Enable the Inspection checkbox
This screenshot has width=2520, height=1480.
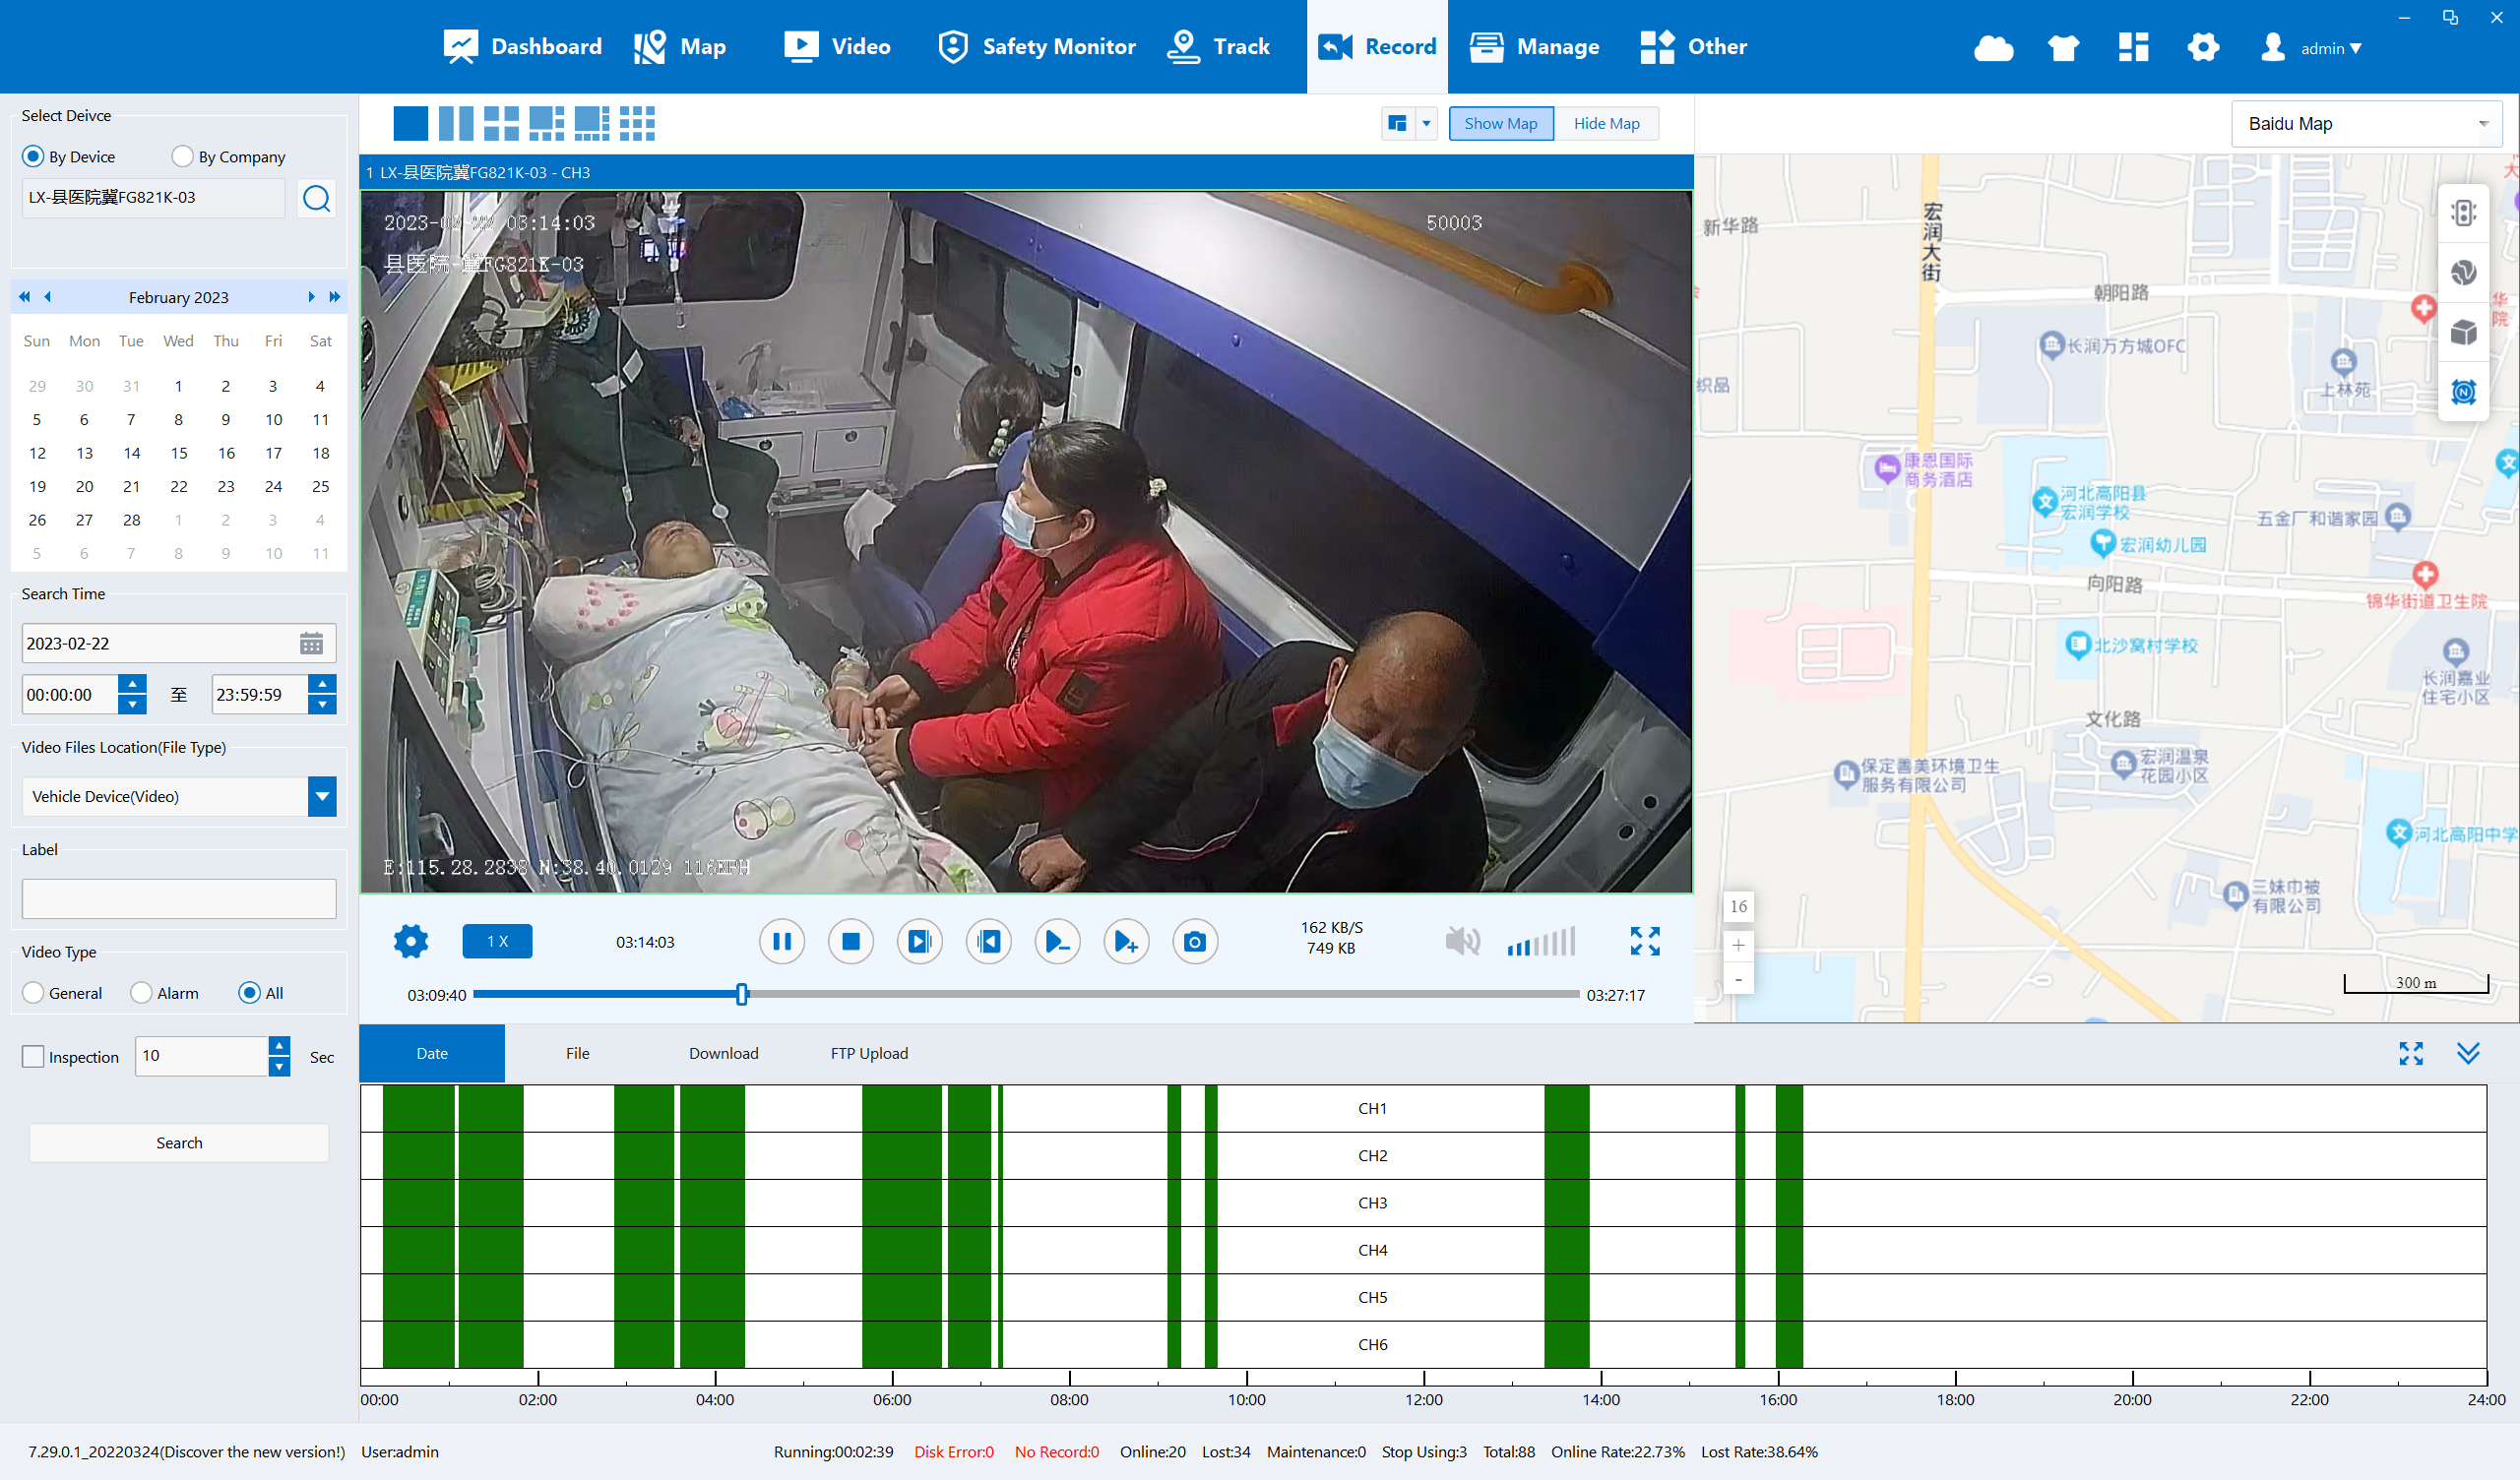point(33,1056)
